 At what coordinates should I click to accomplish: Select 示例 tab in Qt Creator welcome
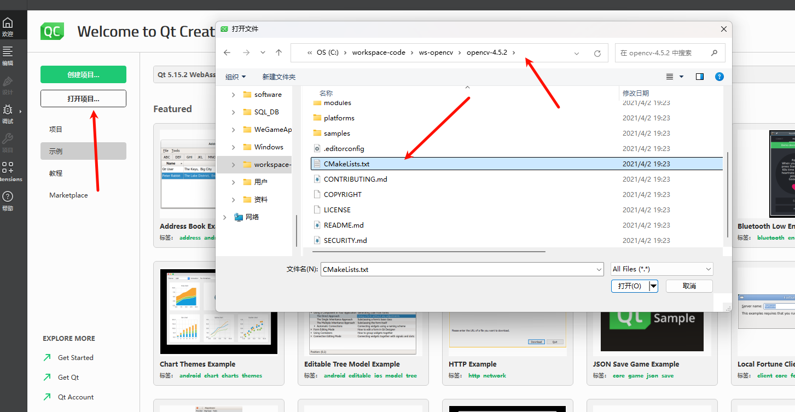[83, 151]
